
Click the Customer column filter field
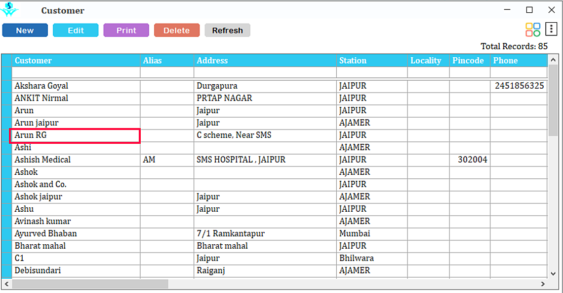76,73
